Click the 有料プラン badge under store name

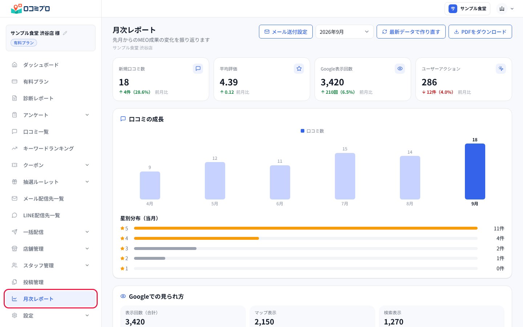tap(24, 43)
